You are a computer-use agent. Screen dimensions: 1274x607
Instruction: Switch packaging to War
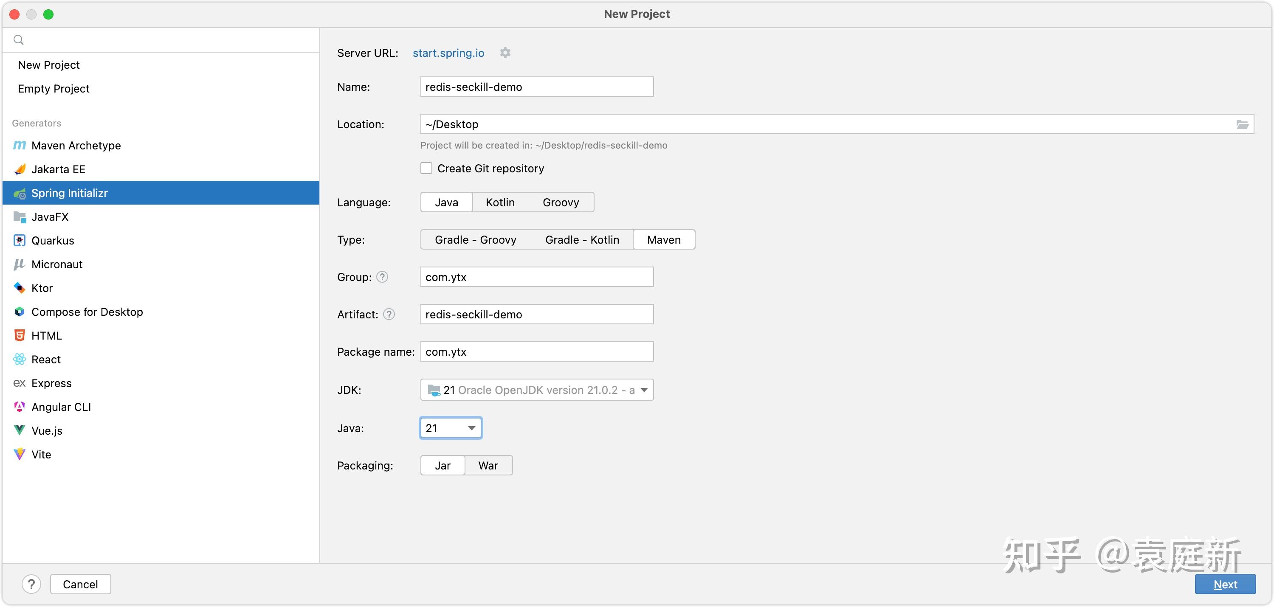(488, 466)
